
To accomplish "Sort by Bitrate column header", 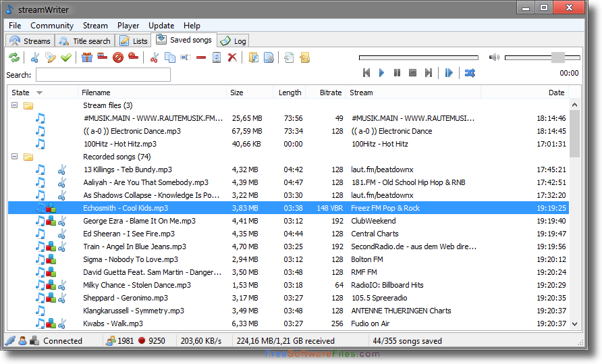I will pos(325,93).
